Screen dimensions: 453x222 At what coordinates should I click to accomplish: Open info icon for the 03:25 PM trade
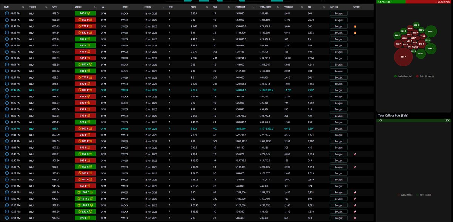click(7, 32)
